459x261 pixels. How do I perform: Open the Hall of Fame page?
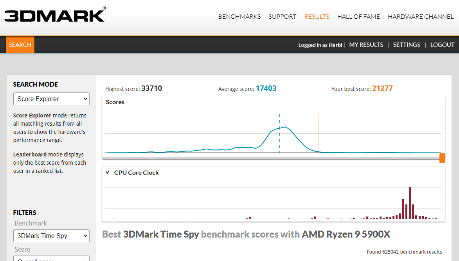(358, 17)
